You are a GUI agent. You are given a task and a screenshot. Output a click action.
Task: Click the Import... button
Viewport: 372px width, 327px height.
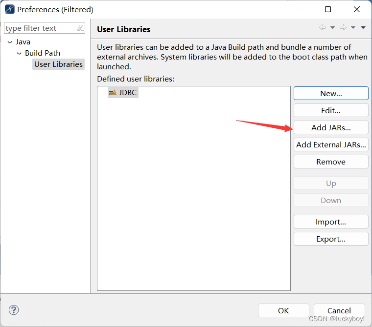click(x=331, y=222)
